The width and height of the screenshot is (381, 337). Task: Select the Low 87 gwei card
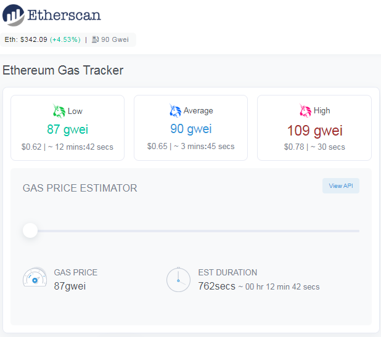pos(68,128)
